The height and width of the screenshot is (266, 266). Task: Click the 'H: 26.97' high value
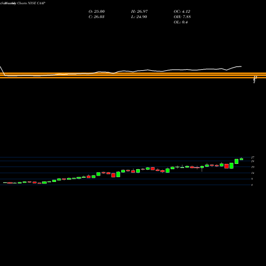[139, 12]
